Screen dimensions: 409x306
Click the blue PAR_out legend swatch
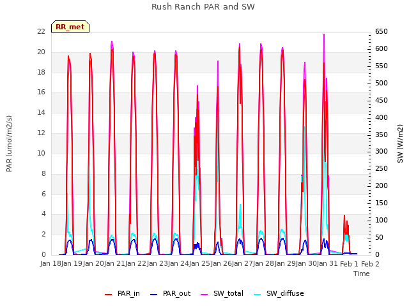click(x=154, y=295)
